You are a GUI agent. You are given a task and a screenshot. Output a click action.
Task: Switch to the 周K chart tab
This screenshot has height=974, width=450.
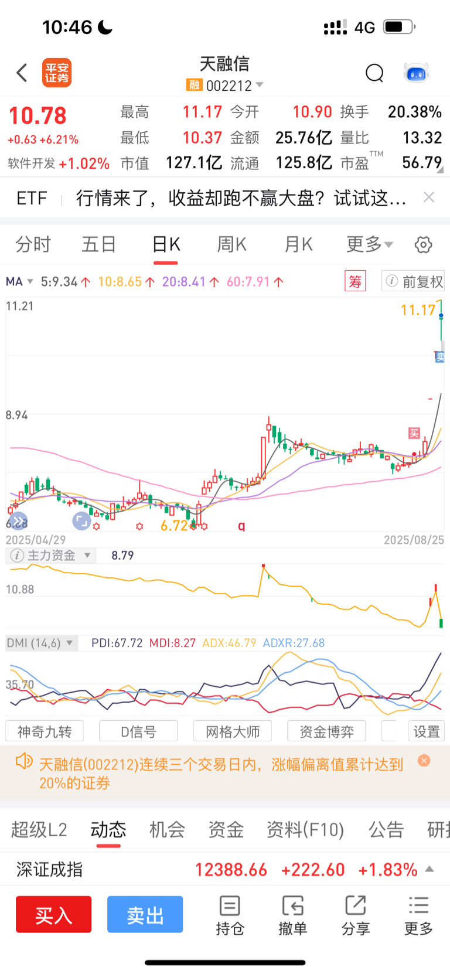[x=232, y=244]
